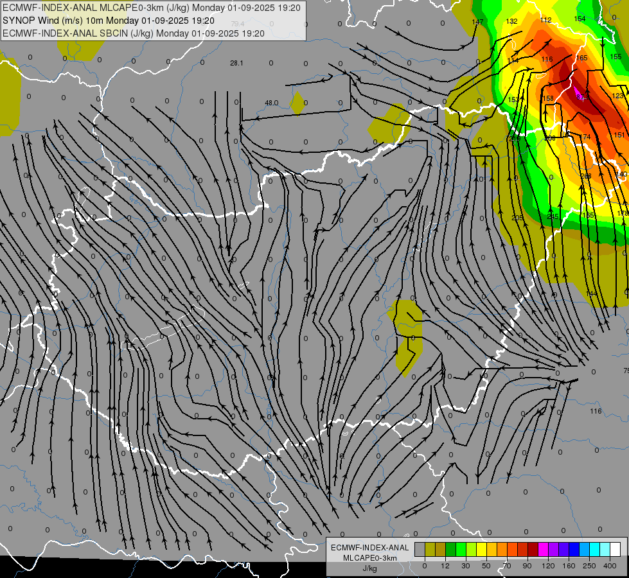
Task: Click the white legend swatch
Action: [x=616, y=549]
